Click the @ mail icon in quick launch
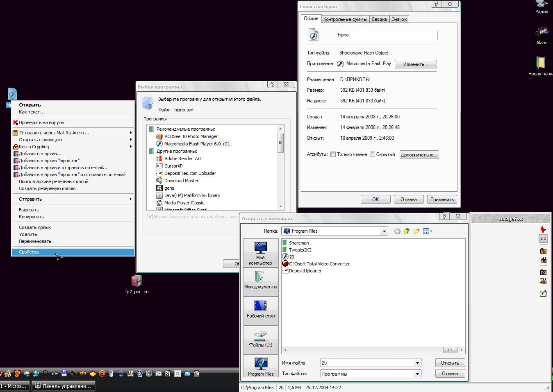Viewport: 553px width, 392px height. [102, 373]
